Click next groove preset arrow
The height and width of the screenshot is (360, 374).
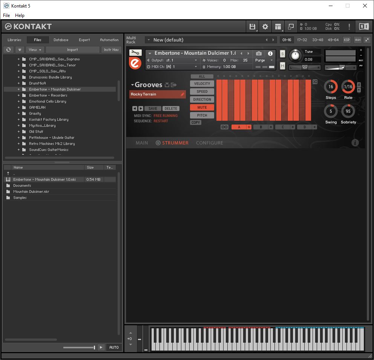coord(141,109)
